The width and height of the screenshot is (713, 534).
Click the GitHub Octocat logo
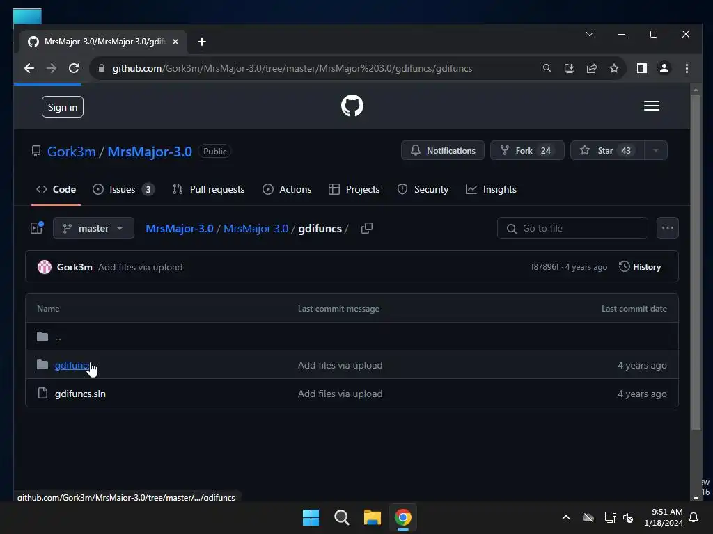(x=352, y=106)
